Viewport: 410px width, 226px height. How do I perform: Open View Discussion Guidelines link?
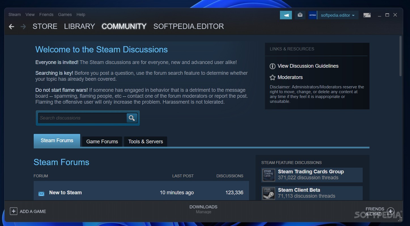pyautogui.click(x=308, y=66)
